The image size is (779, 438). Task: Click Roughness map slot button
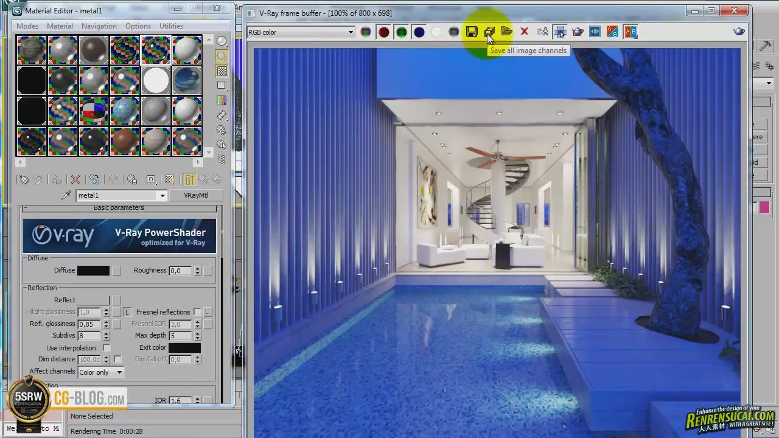tap(208, 271)
